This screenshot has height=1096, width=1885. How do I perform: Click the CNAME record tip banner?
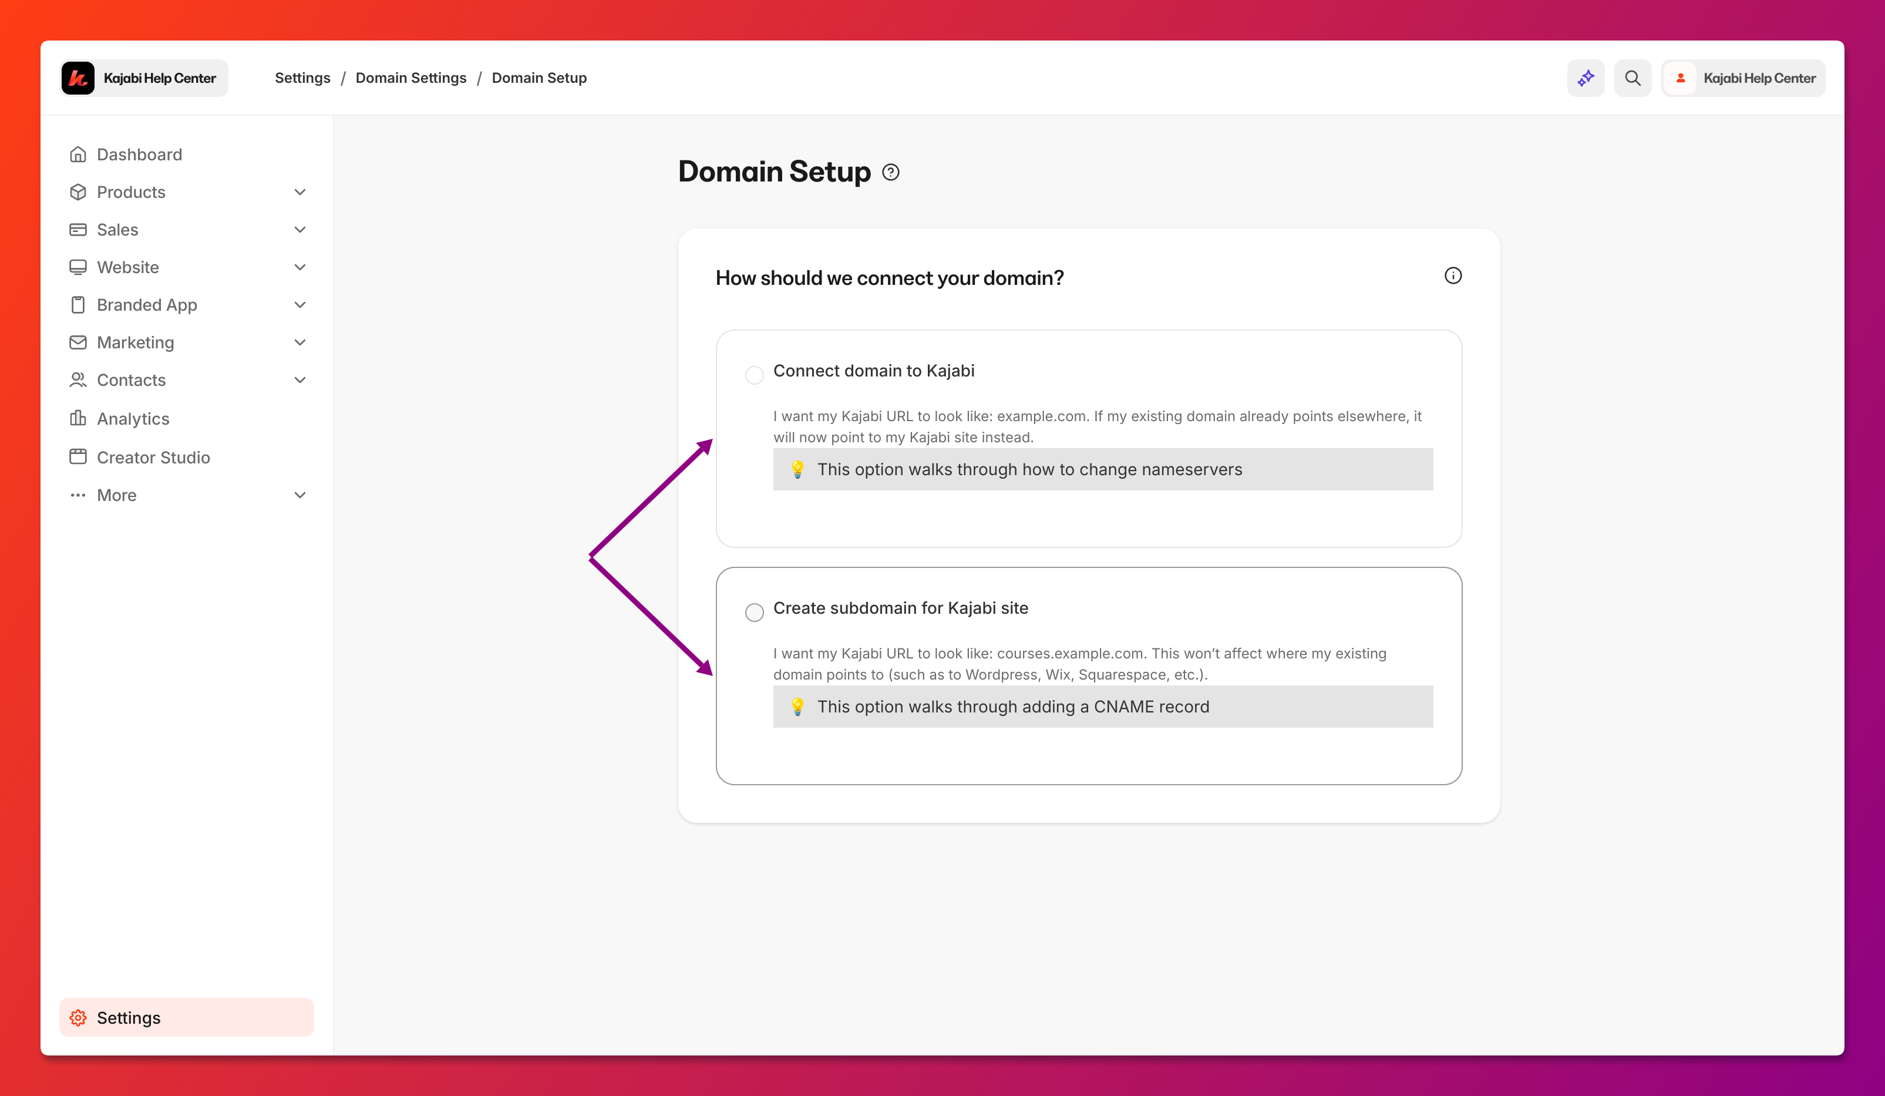[1103, 706]
